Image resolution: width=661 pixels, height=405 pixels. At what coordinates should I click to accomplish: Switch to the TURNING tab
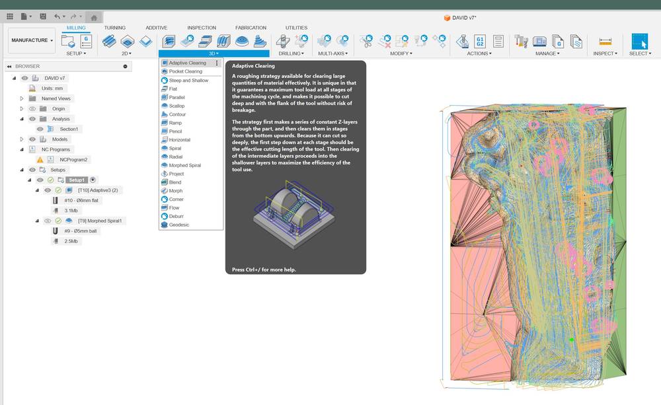[x=114, y=28]
